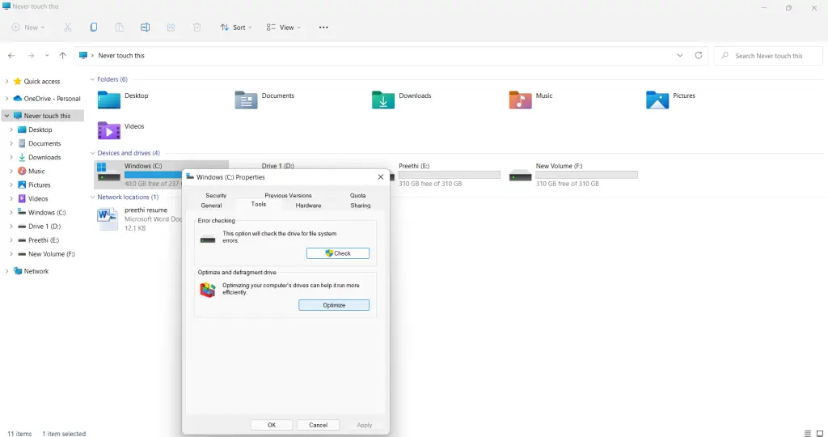Click the Optimize button
The height and width of the screenshot is (437, 828).
(334, 305)
